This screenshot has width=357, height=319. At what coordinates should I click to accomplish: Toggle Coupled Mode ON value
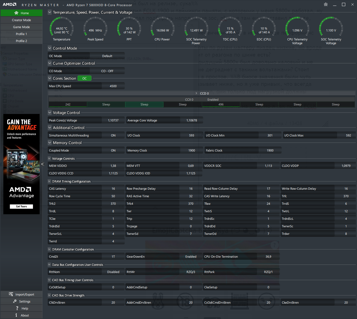pyautogui.click(x=113, y=150)
